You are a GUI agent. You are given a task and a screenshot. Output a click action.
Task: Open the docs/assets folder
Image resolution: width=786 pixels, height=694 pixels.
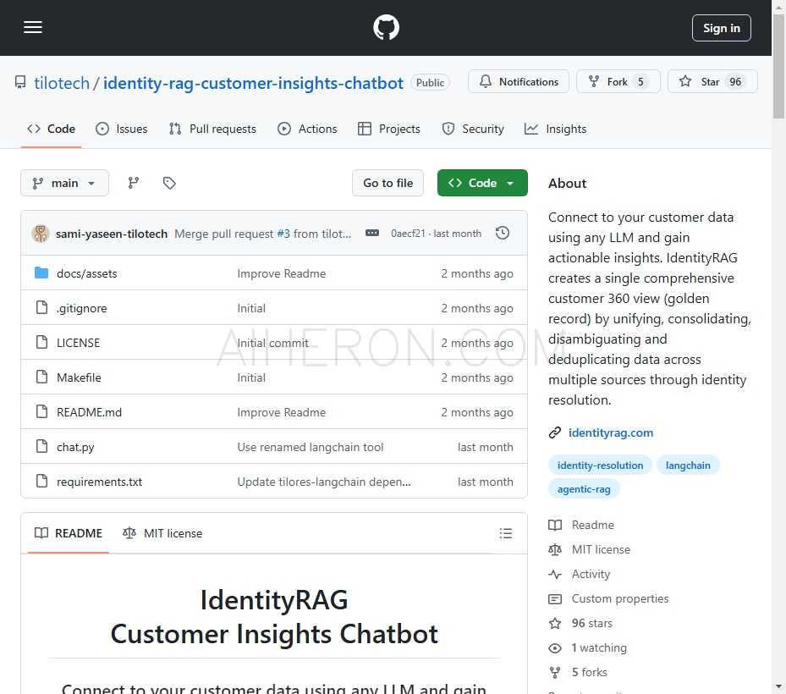point(86,273)
